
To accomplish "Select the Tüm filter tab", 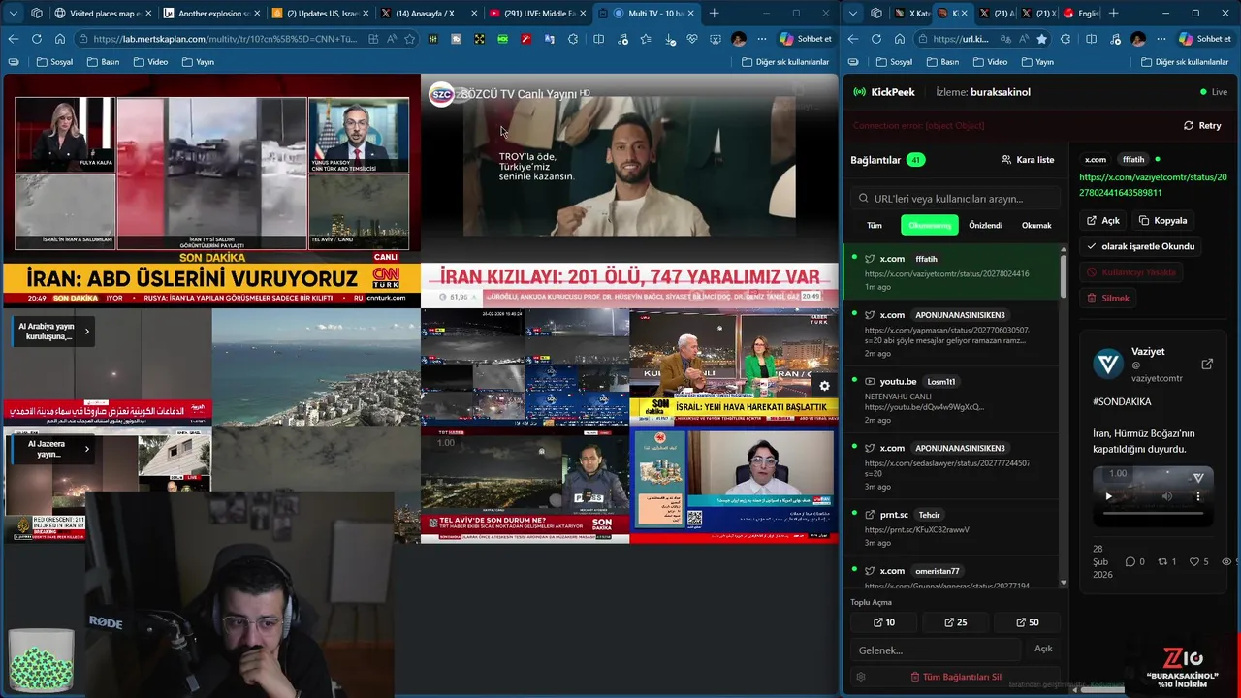I will coord(875,225).
